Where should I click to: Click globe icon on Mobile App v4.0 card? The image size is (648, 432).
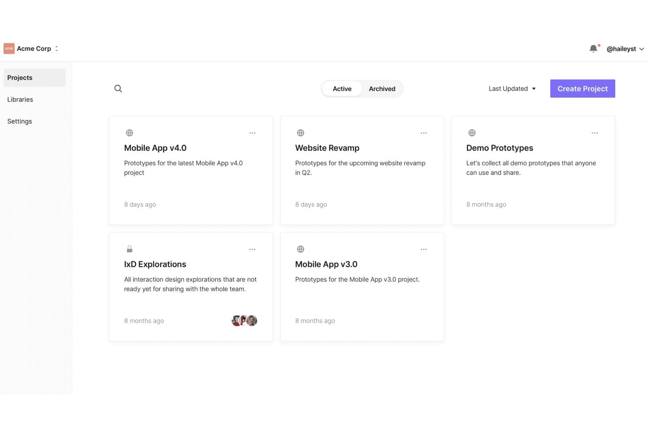pos(130,133)
